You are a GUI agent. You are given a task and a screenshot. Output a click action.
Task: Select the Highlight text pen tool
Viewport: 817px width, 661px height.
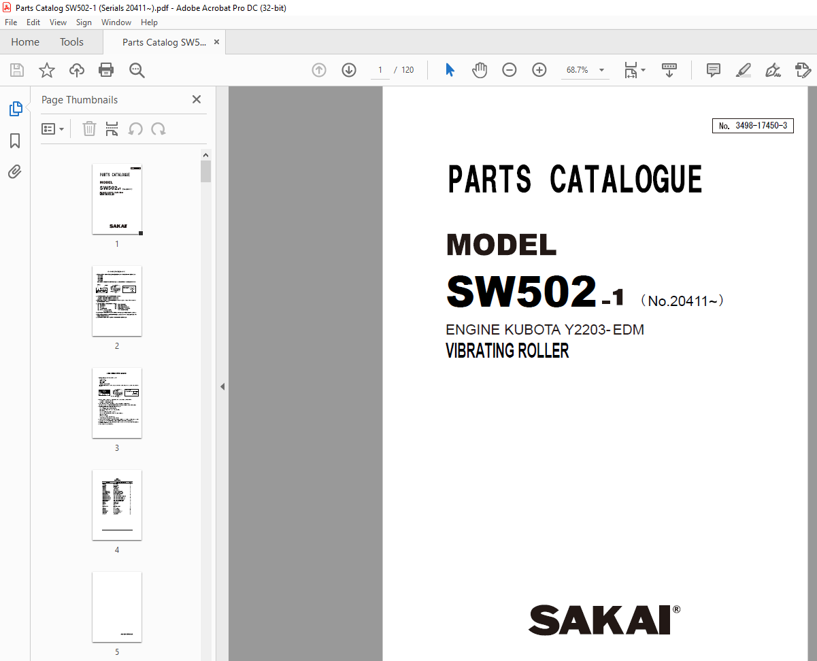[x=744, y=70]
